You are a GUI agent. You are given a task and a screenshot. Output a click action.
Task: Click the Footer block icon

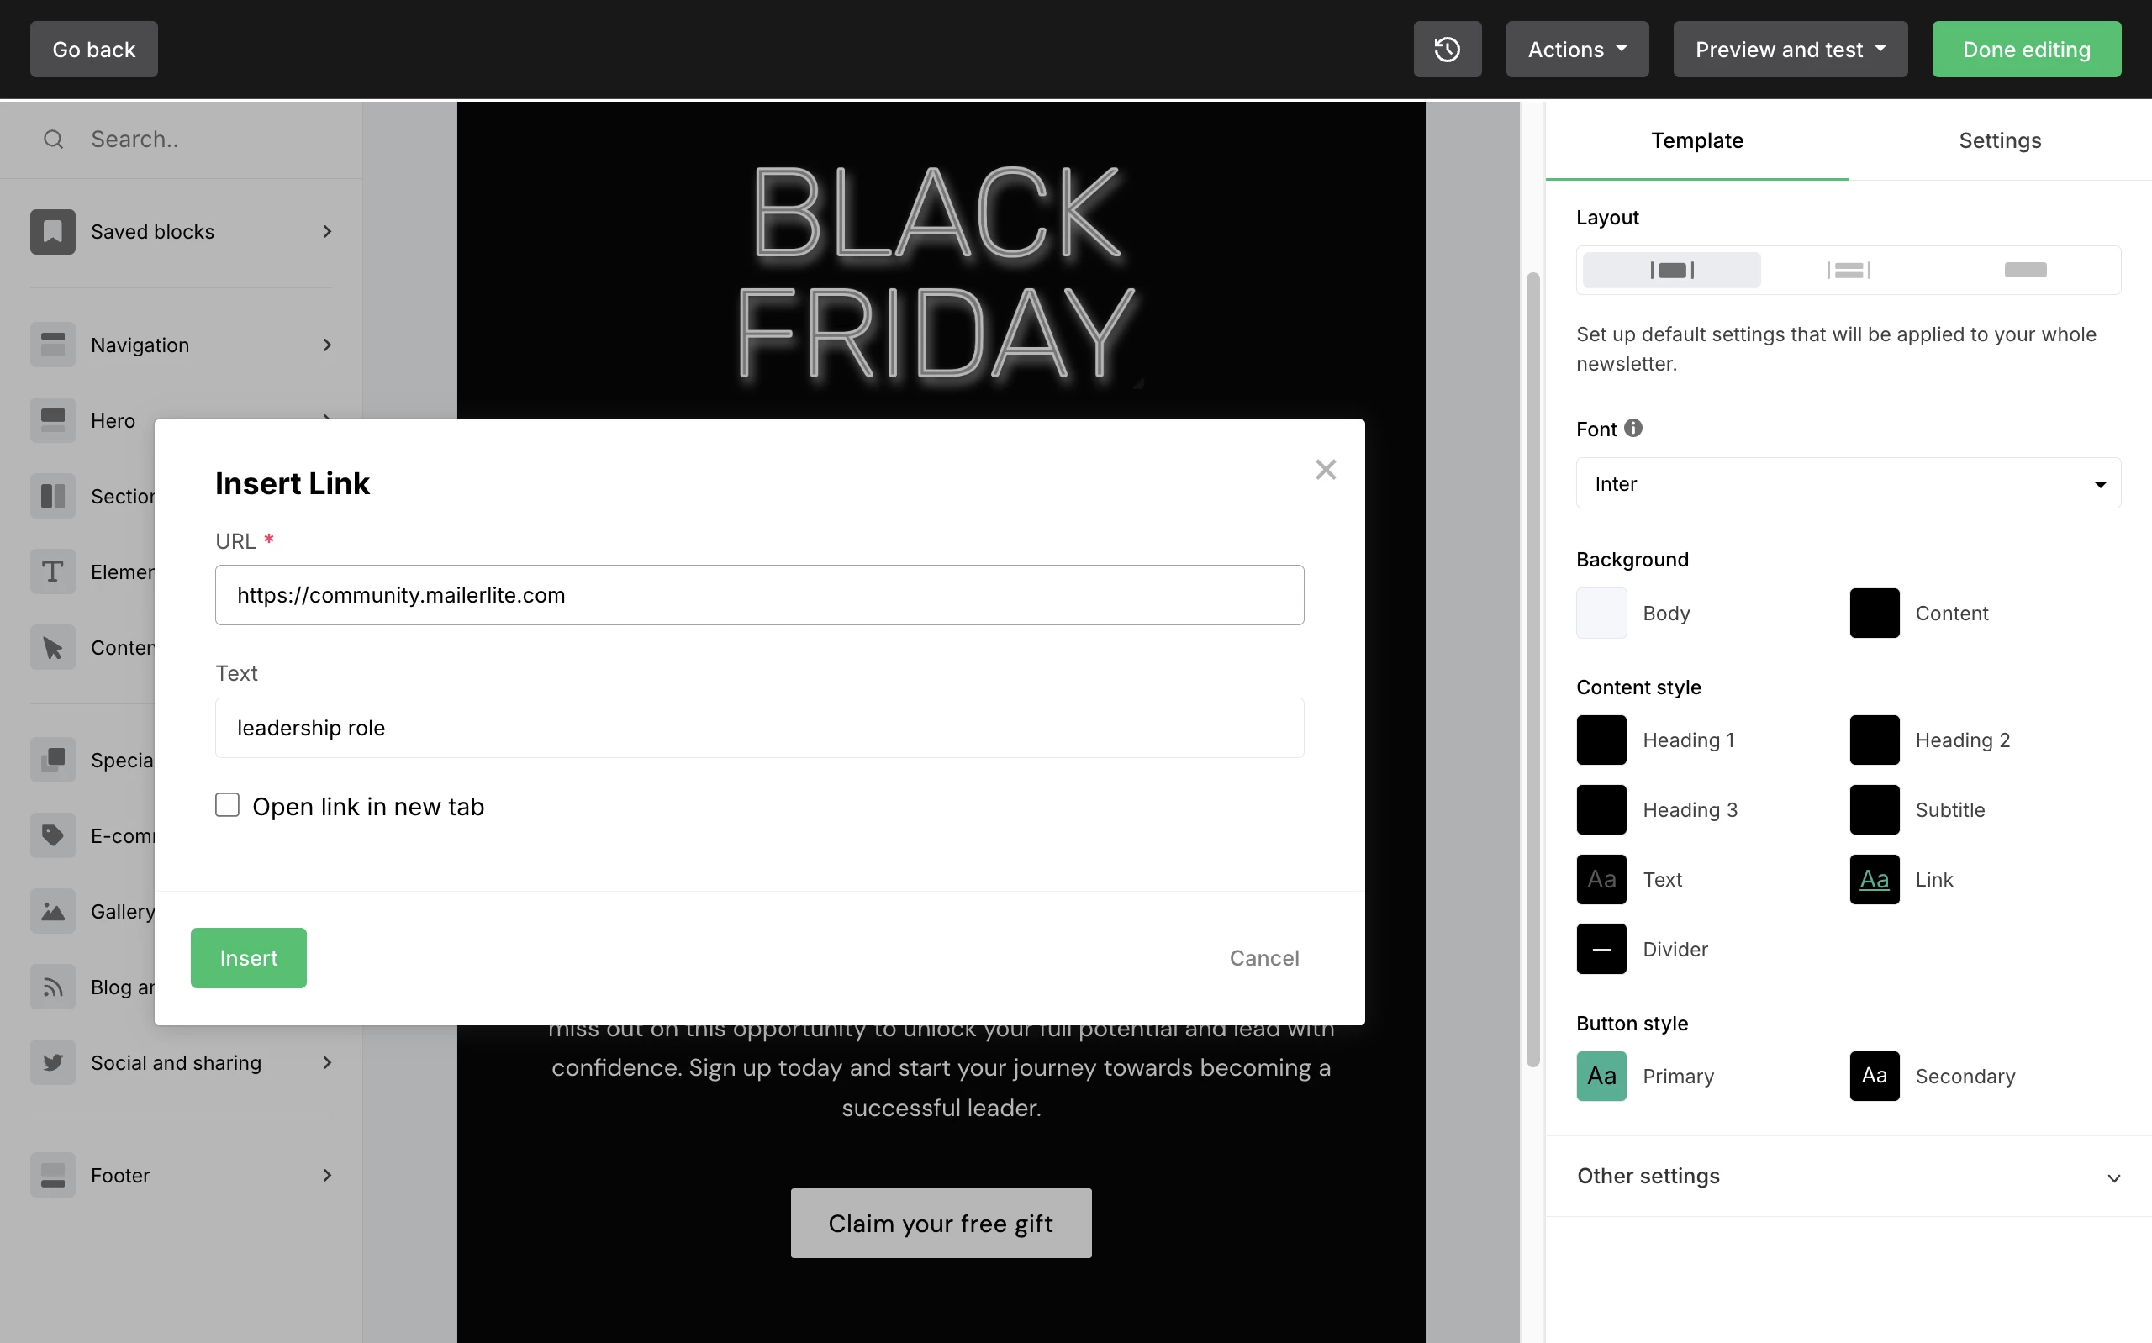[x=52, y=1175]
